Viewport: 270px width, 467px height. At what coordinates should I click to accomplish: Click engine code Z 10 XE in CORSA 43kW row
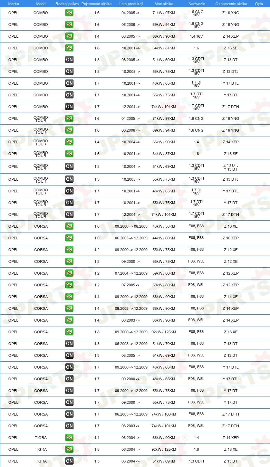(231, 226)
